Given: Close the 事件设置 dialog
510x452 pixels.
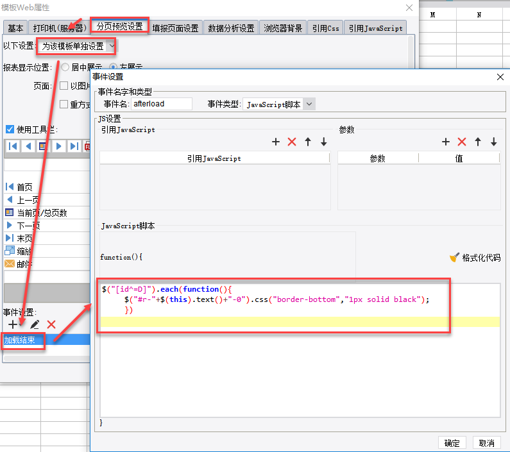Looking at the screenshot, I should [x=500, y=77].
